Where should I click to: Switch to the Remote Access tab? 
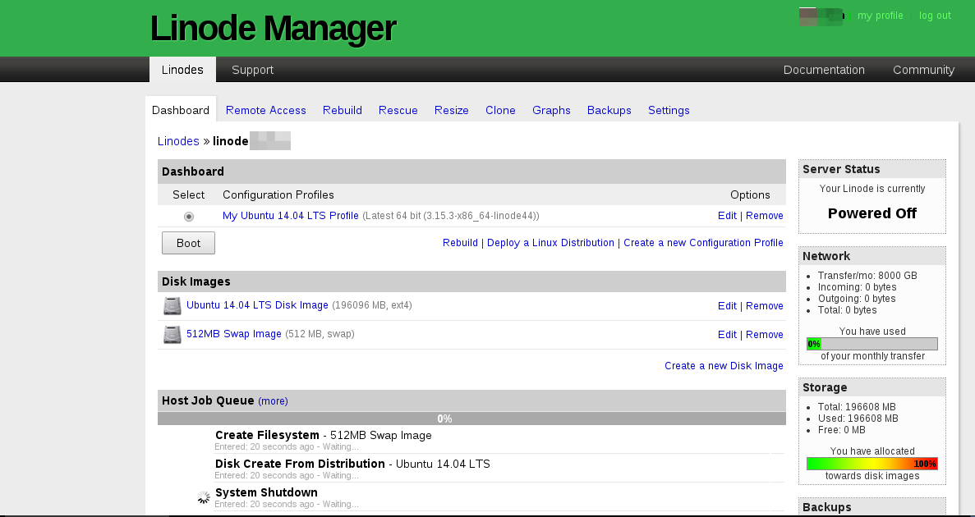[x=265, y=110]
